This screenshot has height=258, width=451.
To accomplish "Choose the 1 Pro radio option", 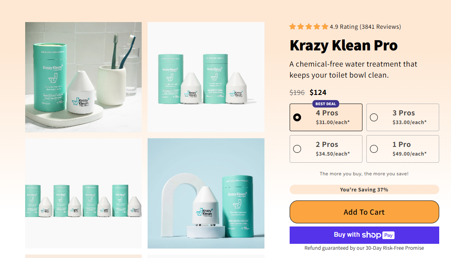I will [374, 149].
